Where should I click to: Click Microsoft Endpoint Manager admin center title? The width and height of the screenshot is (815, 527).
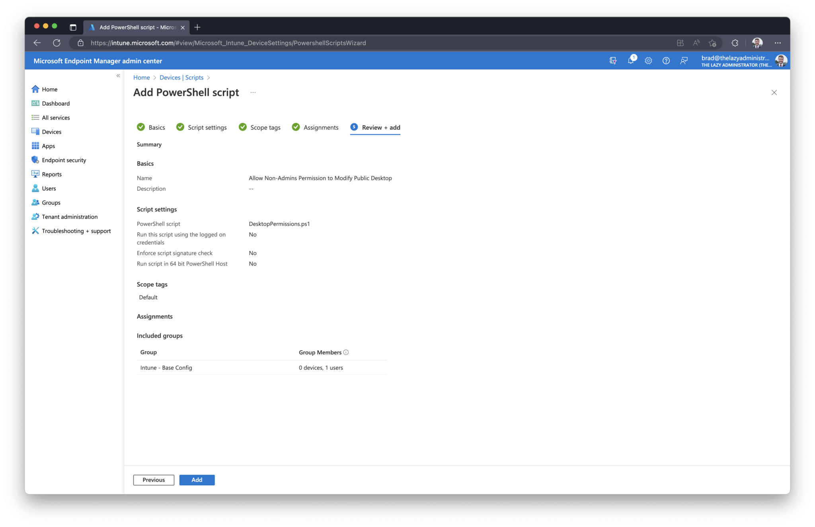(98, 61)
